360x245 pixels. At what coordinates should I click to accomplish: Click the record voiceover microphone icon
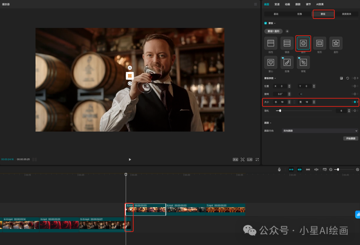tap(279, 169)
